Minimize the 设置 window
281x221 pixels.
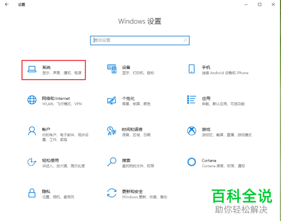tap(246, 4)
